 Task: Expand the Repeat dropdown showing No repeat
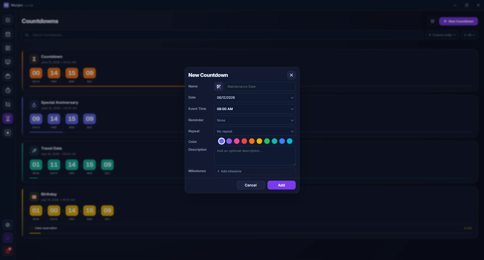pyautogui.click(x=255, y=131)
